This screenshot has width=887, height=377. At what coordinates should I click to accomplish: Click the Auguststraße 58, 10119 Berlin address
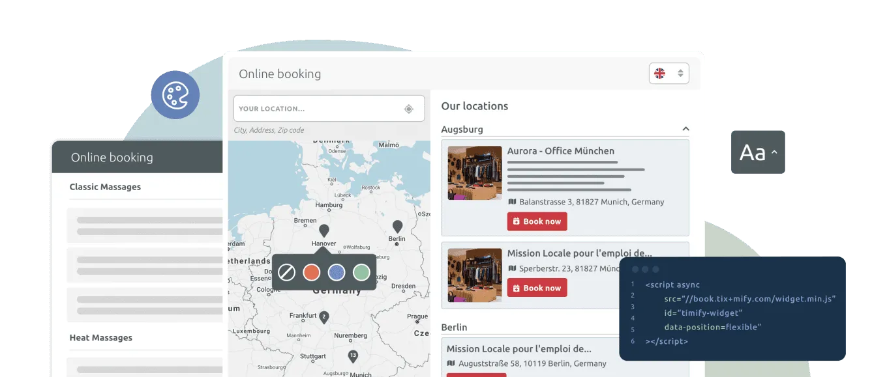click(532, 363)
